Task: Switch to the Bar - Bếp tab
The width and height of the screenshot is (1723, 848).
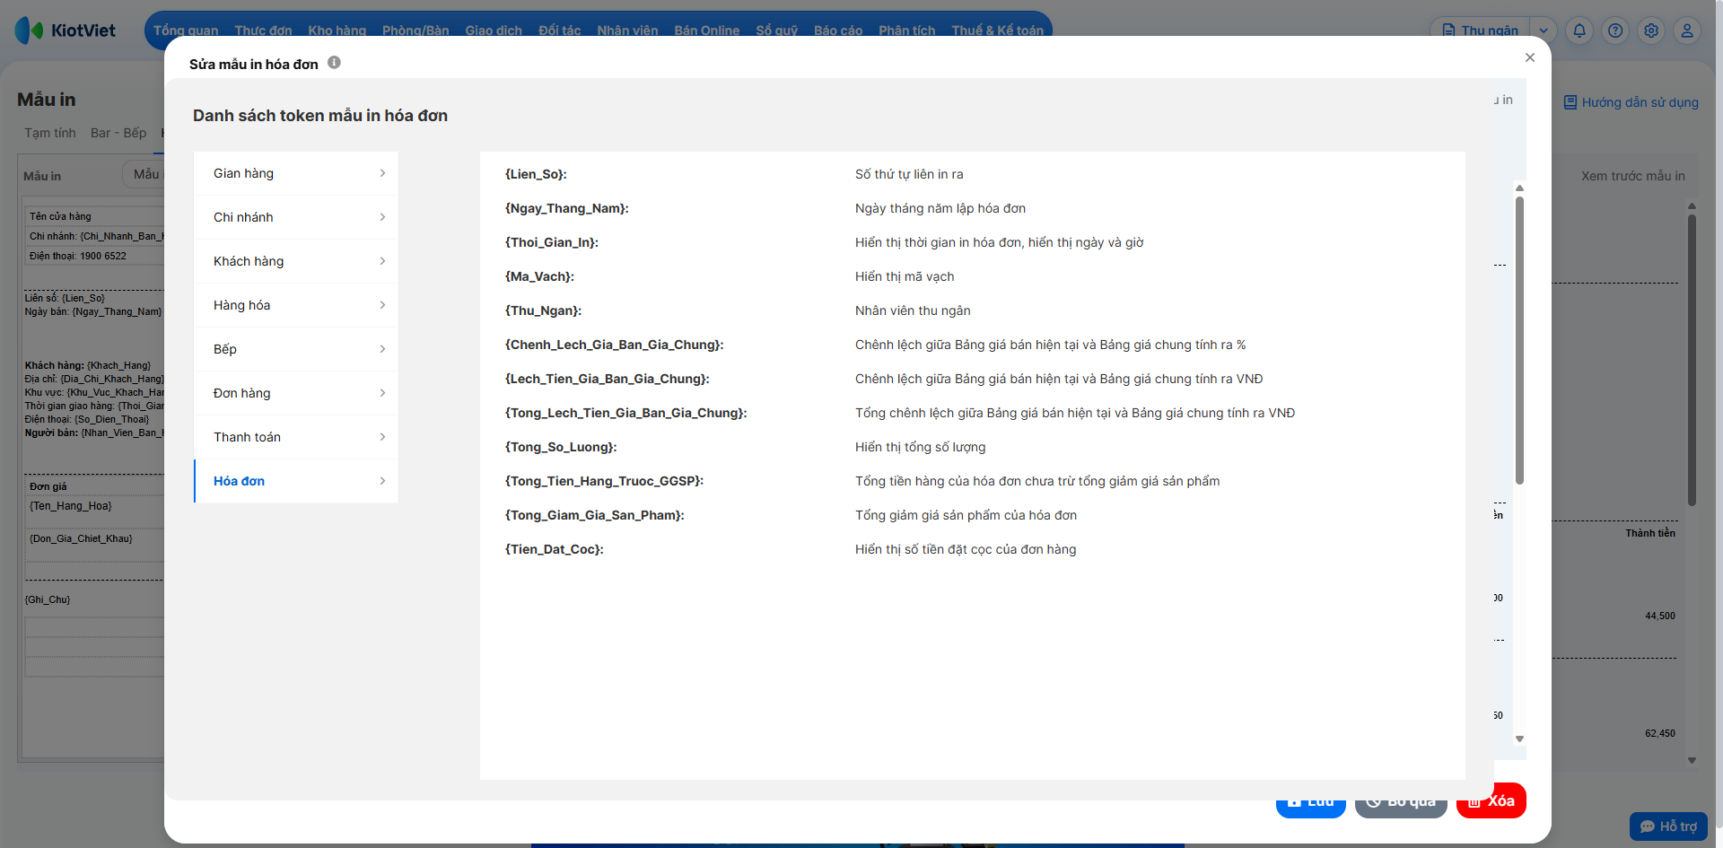Action: coord(118,133)
